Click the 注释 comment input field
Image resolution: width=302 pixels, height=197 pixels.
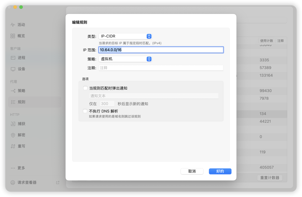pos(161,68)
